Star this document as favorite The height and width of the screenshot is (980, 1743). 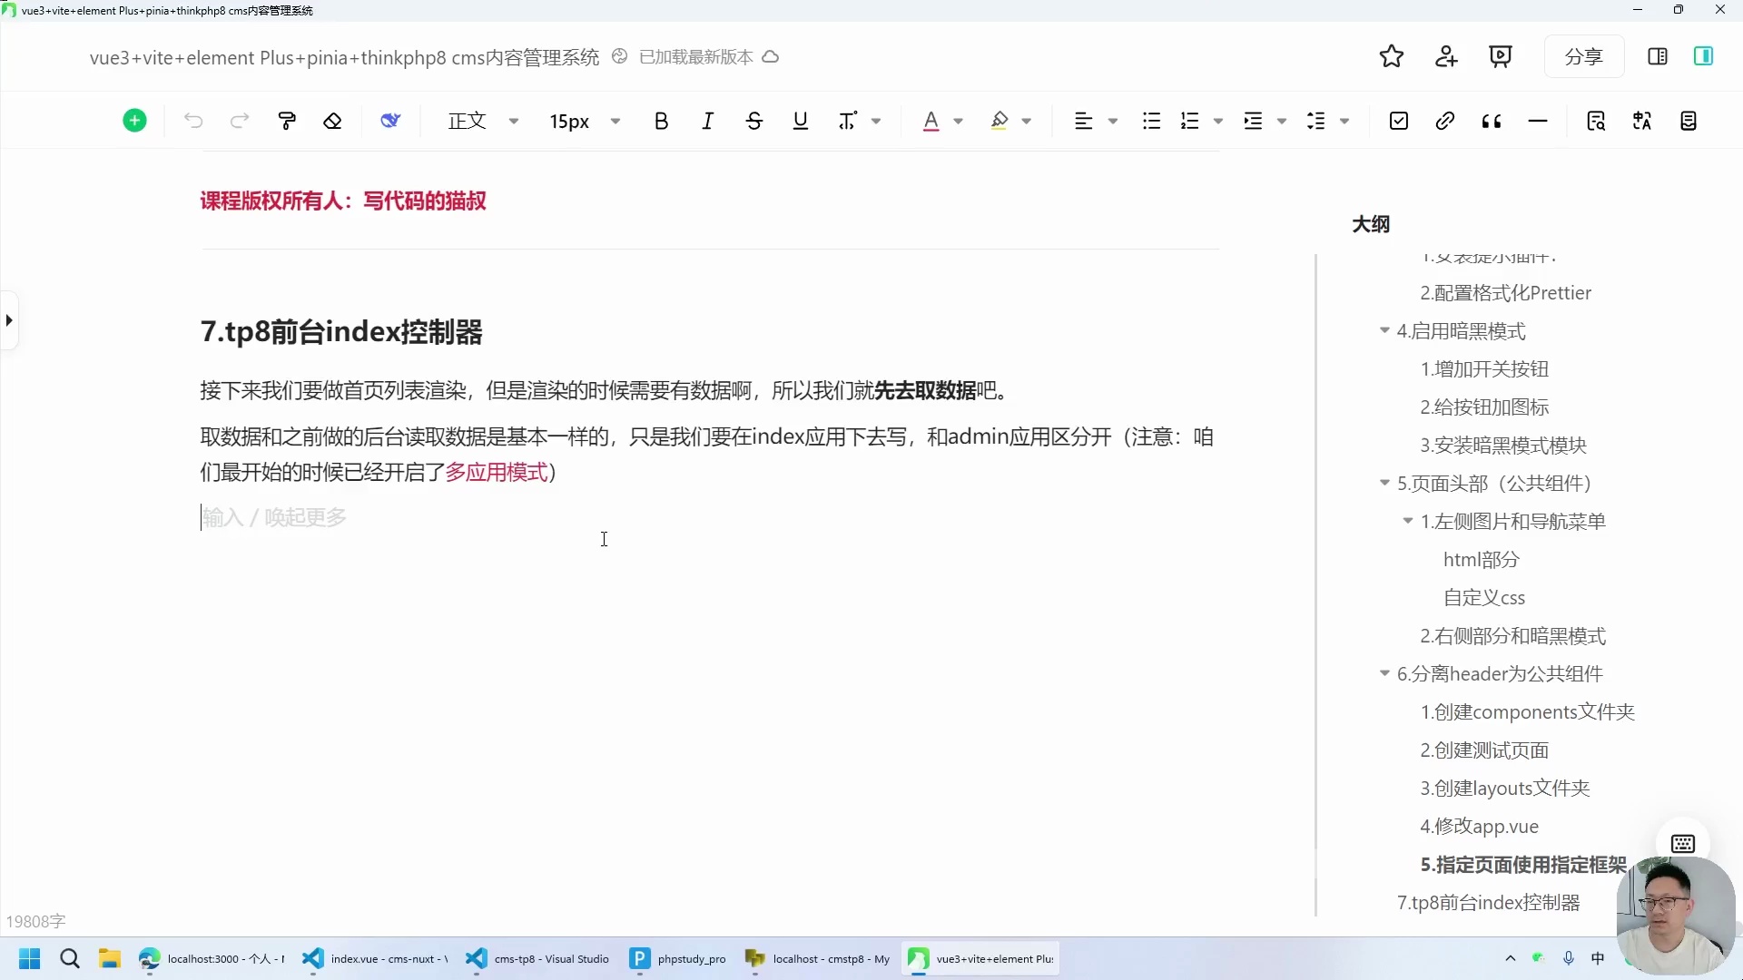click(x=1392, y=56)
